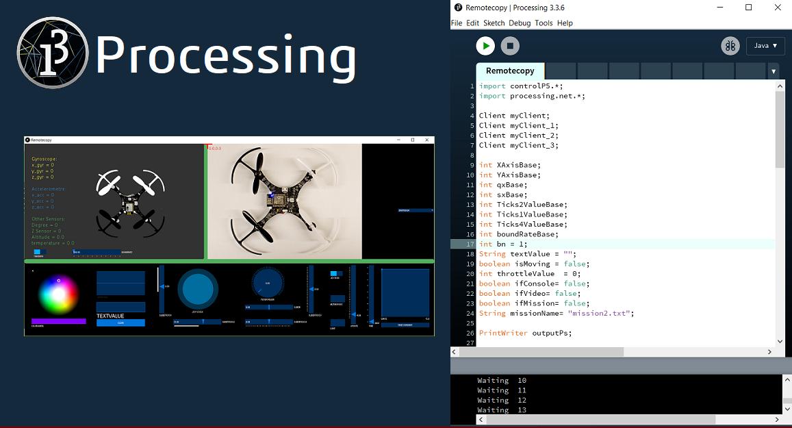Click the 3D drone model in the sensor panel
Image resolution: width=792 pixels, height=428 pixels.
[x=130, y=202]
